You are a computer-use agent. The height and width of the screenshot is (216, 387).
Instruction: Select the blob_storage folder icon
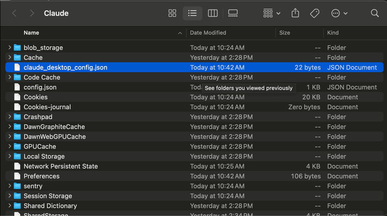[17, 47]
